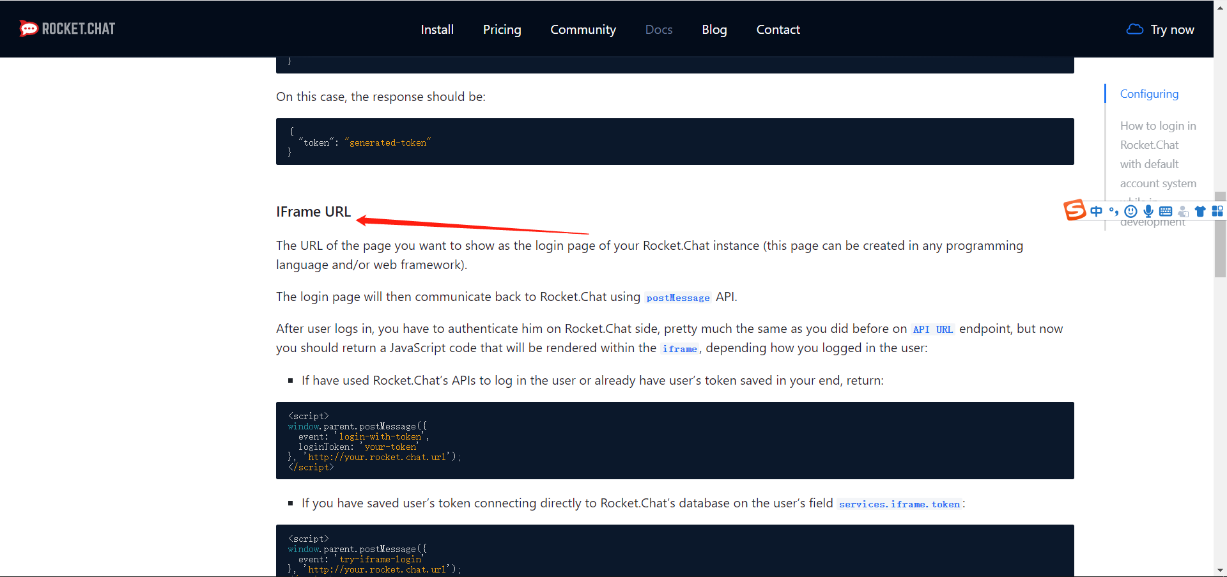Select the Docs navigation item
Image resolution: width=1227 pixels, height=577 pixels.
tap(659, 29)
